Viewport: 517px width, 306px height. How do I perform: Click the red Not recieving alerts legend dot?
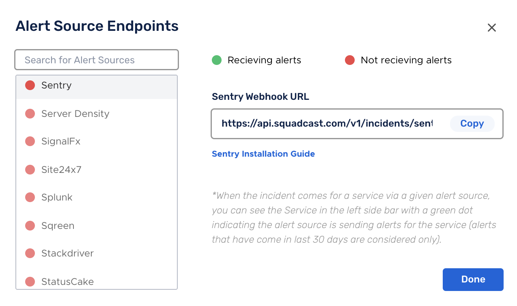pos(350,60)
